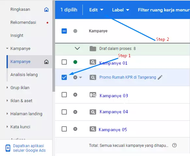Screen dimensions: 190x156
Task: Click the '1 dipilih' selection count
Action: pyautogui.click(x=69, y=10)
